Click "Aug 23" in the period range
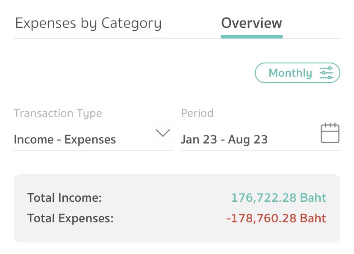354x254 pixels. pyautogui.click(x=248, y=140)
